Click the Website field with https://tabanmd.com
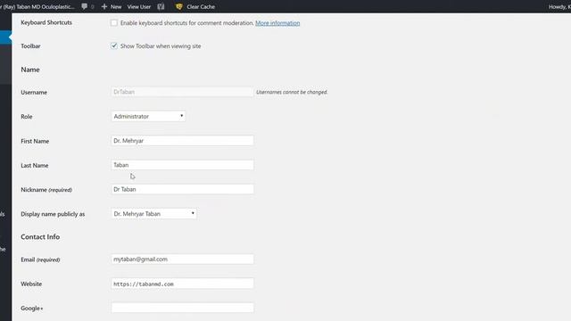 click(x=182, y=284)
